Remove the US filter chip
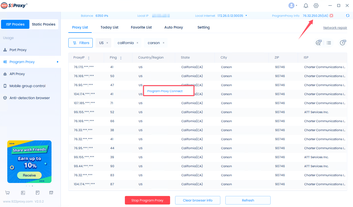This screenshot has width=353, height=207. click(107, 43)
